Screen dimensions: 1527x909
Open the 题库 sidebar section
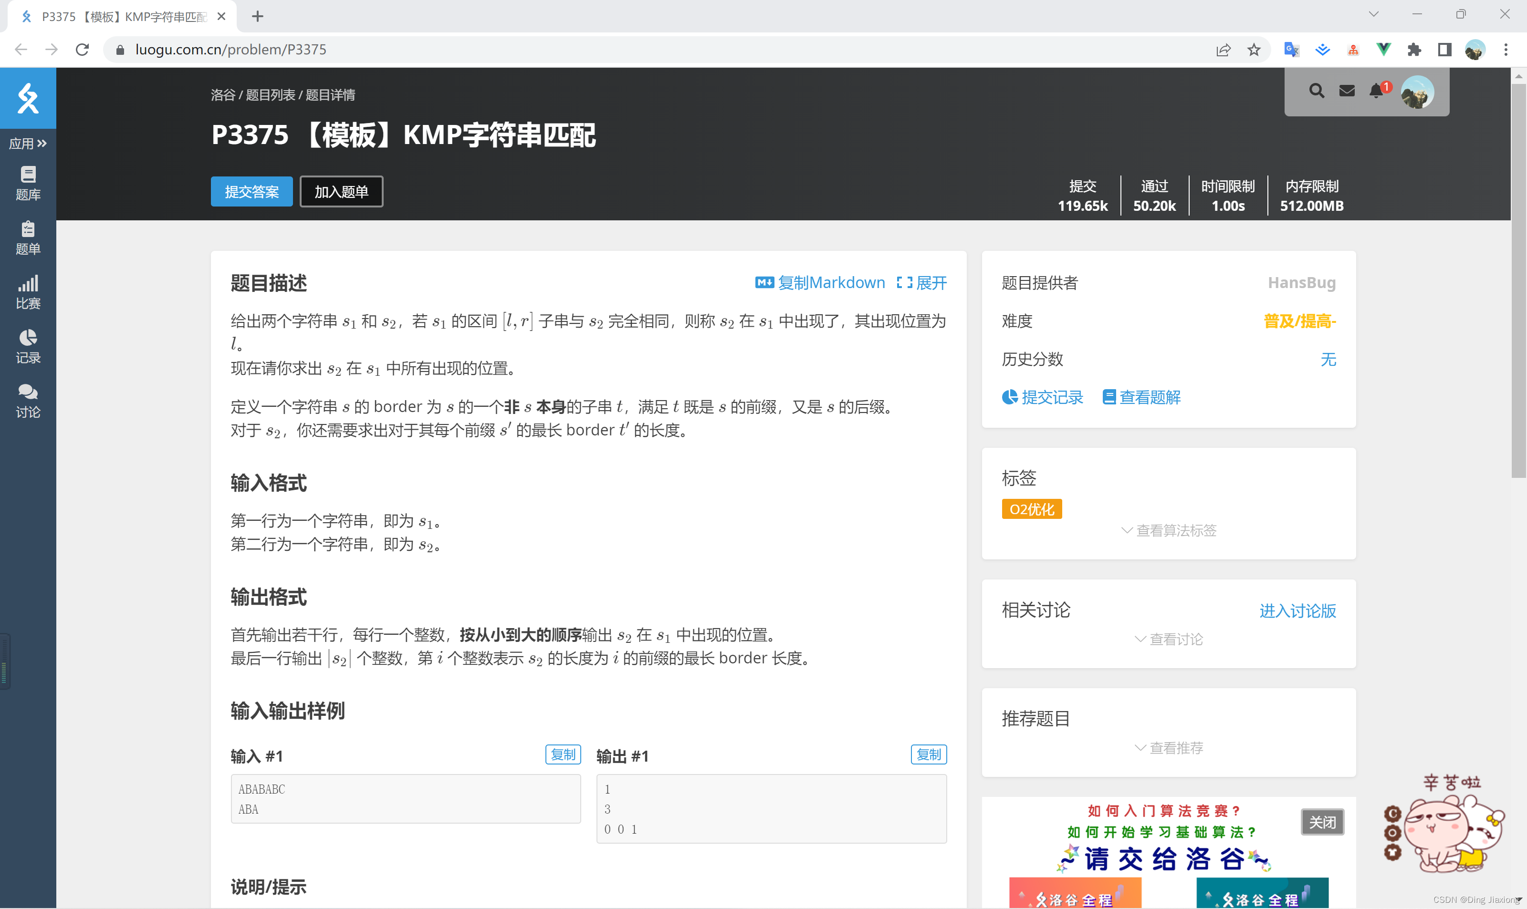click(x=28, y=183)
